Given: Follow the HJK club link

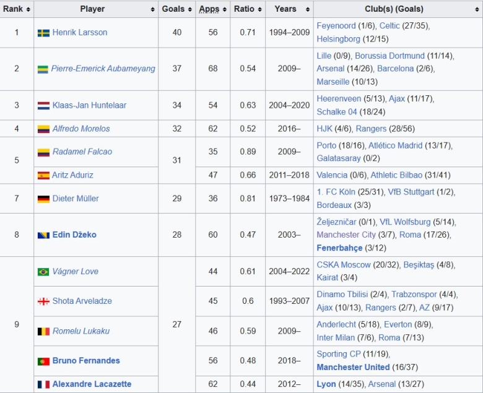Looking at the screenshot, I should click(324, 129).
